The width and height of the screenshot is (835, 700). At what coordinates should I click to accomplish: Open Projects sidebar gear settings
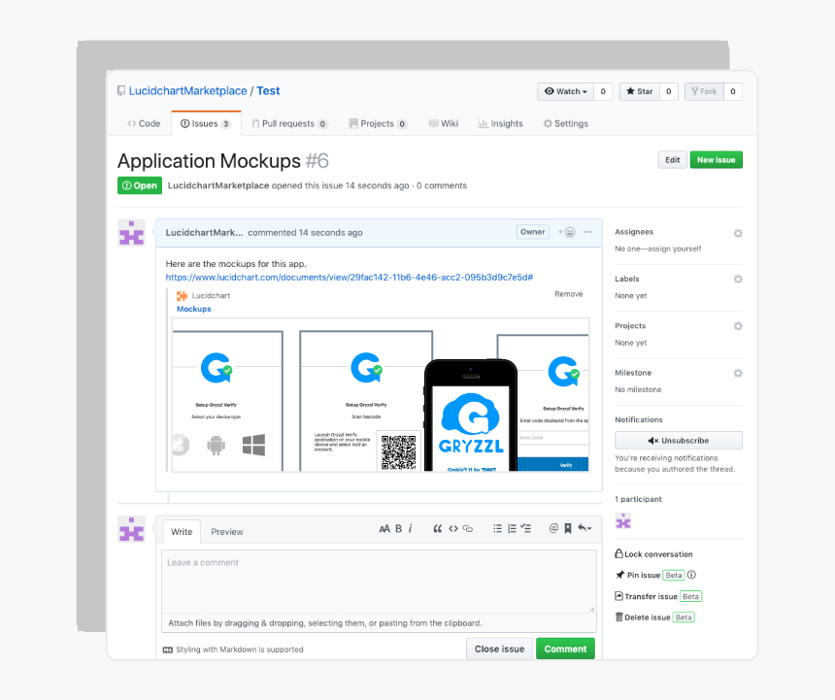pyautogui.click(x=738, y=326)
